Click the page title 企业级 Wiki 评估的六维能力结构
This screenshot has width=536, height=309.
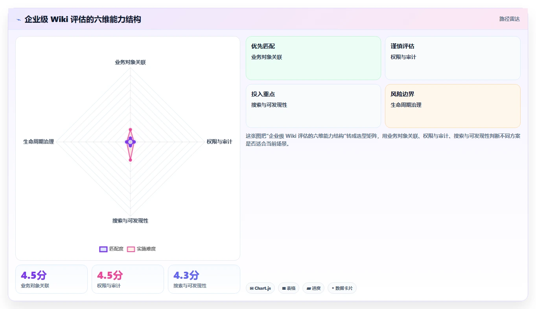83,19
